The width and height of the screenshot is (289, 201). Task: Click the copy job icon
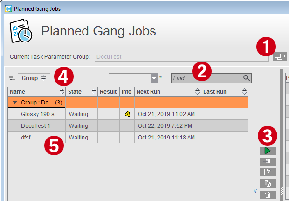click(267, 183)
